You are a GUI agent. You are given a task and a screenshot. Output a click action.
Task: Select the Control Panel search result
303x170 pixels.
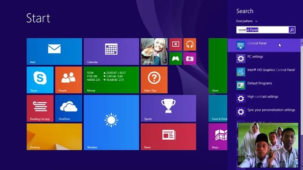[x=264, y=45]
